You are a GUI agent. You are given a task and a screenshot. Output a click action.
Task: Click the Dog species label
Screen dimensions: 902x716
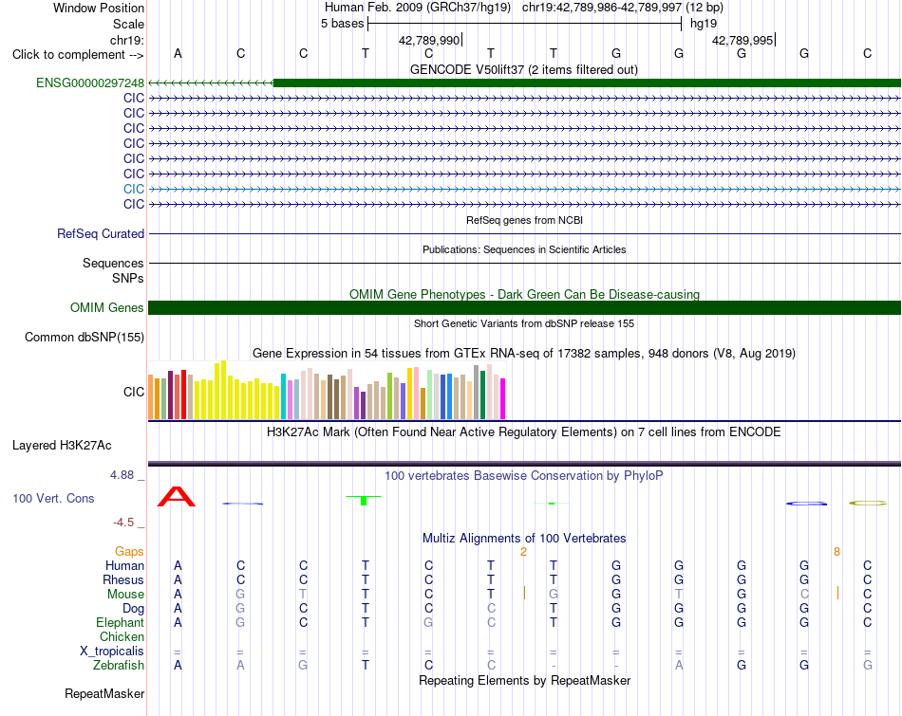(133, 609)
